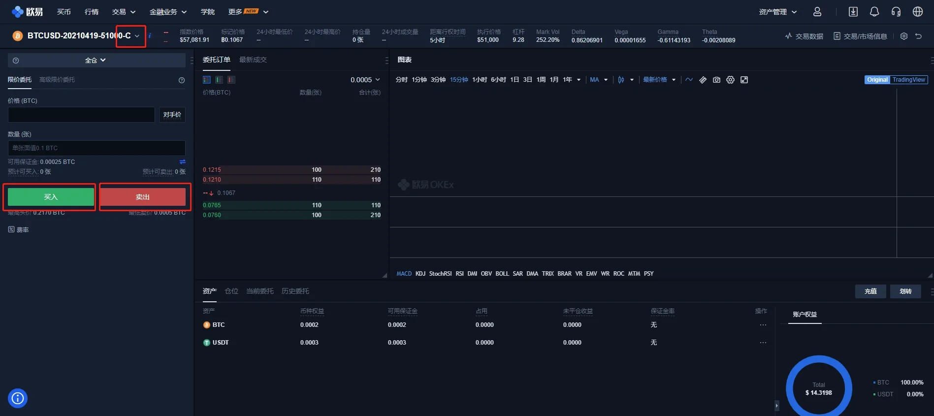Screen dimensions: 934x416
Task: Click the 价格 (BTC) price input field
Action: (x=81, y=115)
